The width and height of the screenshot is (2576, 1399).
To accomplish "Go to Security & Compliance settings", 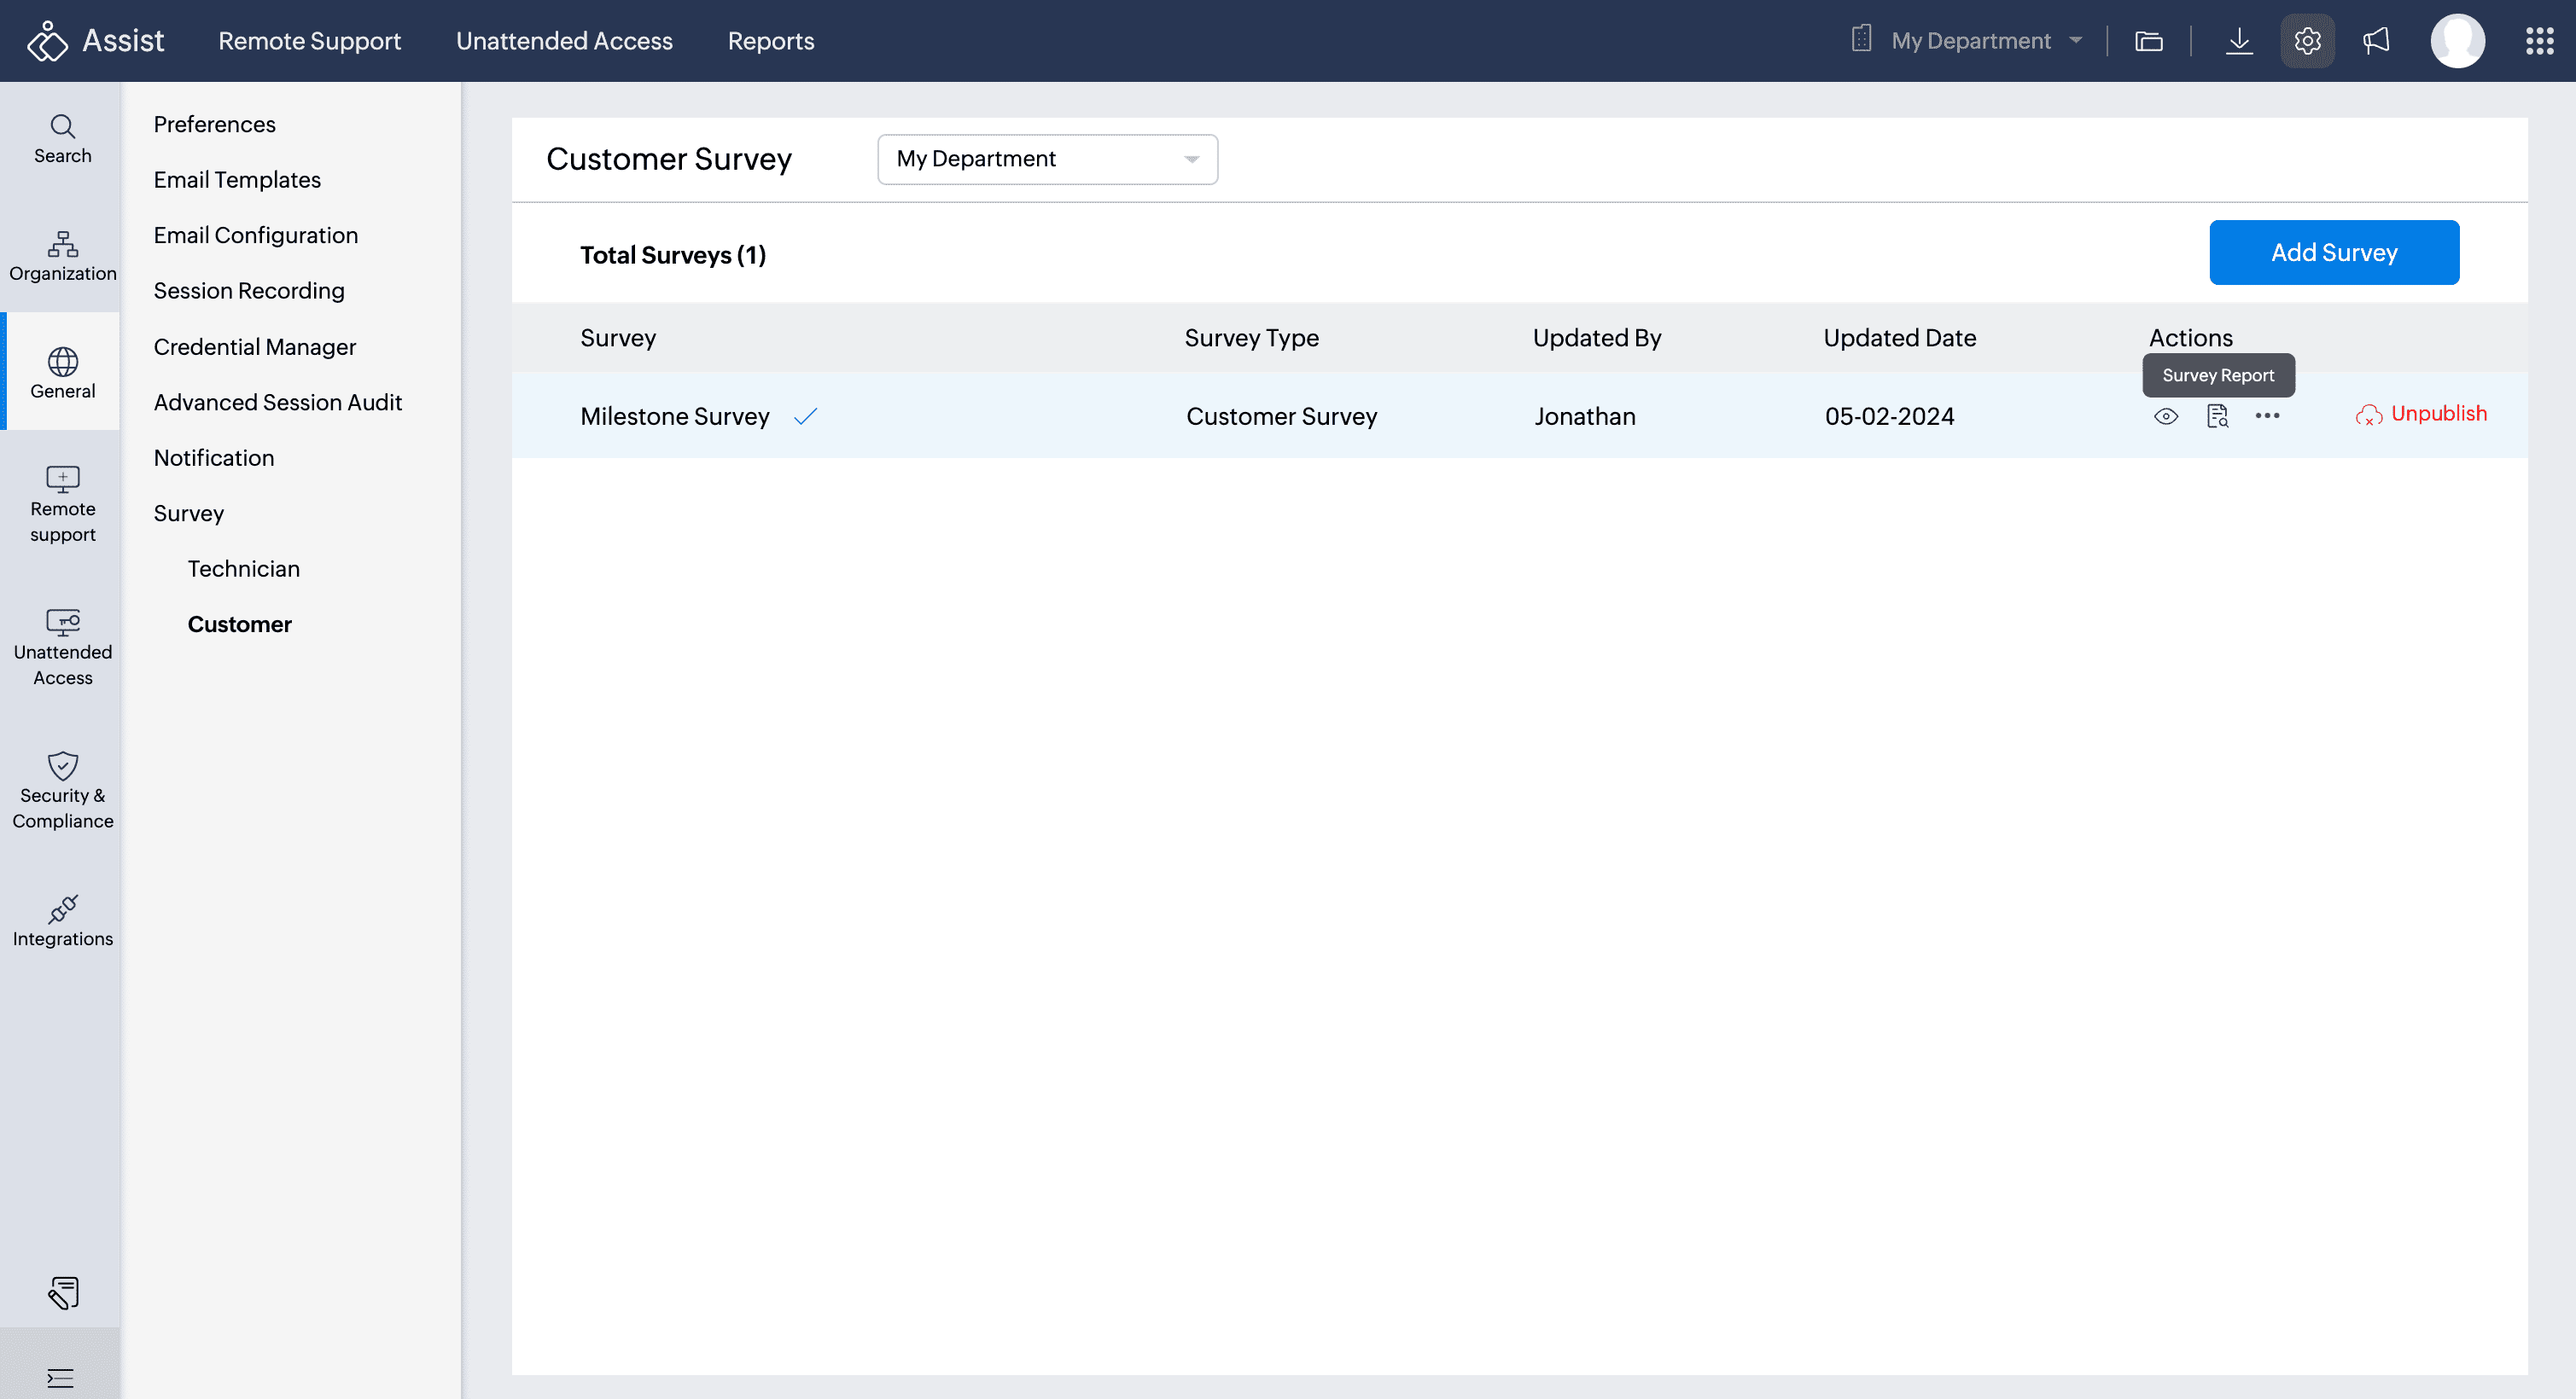I will click(x=62, y=791).
